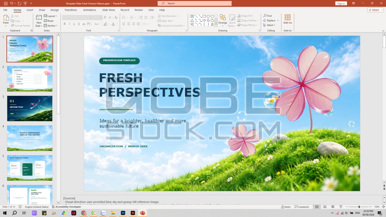Viewport: 386px width, 217px height.
Task: Click the Ribbon Display Options icon
Action: 354,3
